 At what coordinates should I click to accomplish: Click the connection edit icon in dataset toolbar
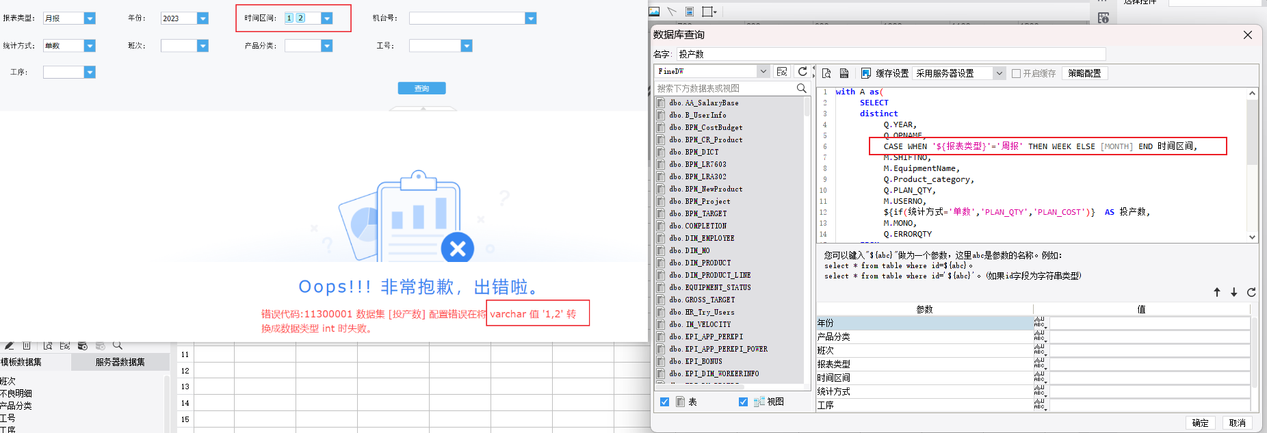65,345
